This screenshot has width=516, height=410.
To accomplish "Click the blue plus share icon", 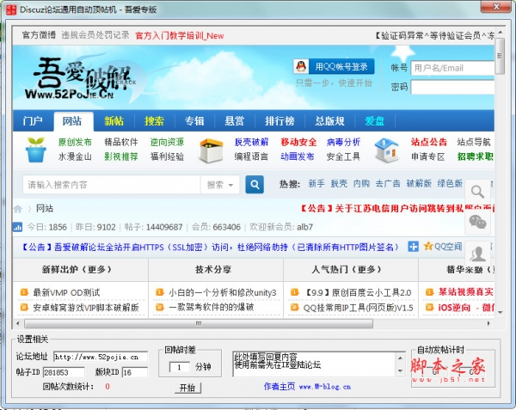I will (413, 247).
